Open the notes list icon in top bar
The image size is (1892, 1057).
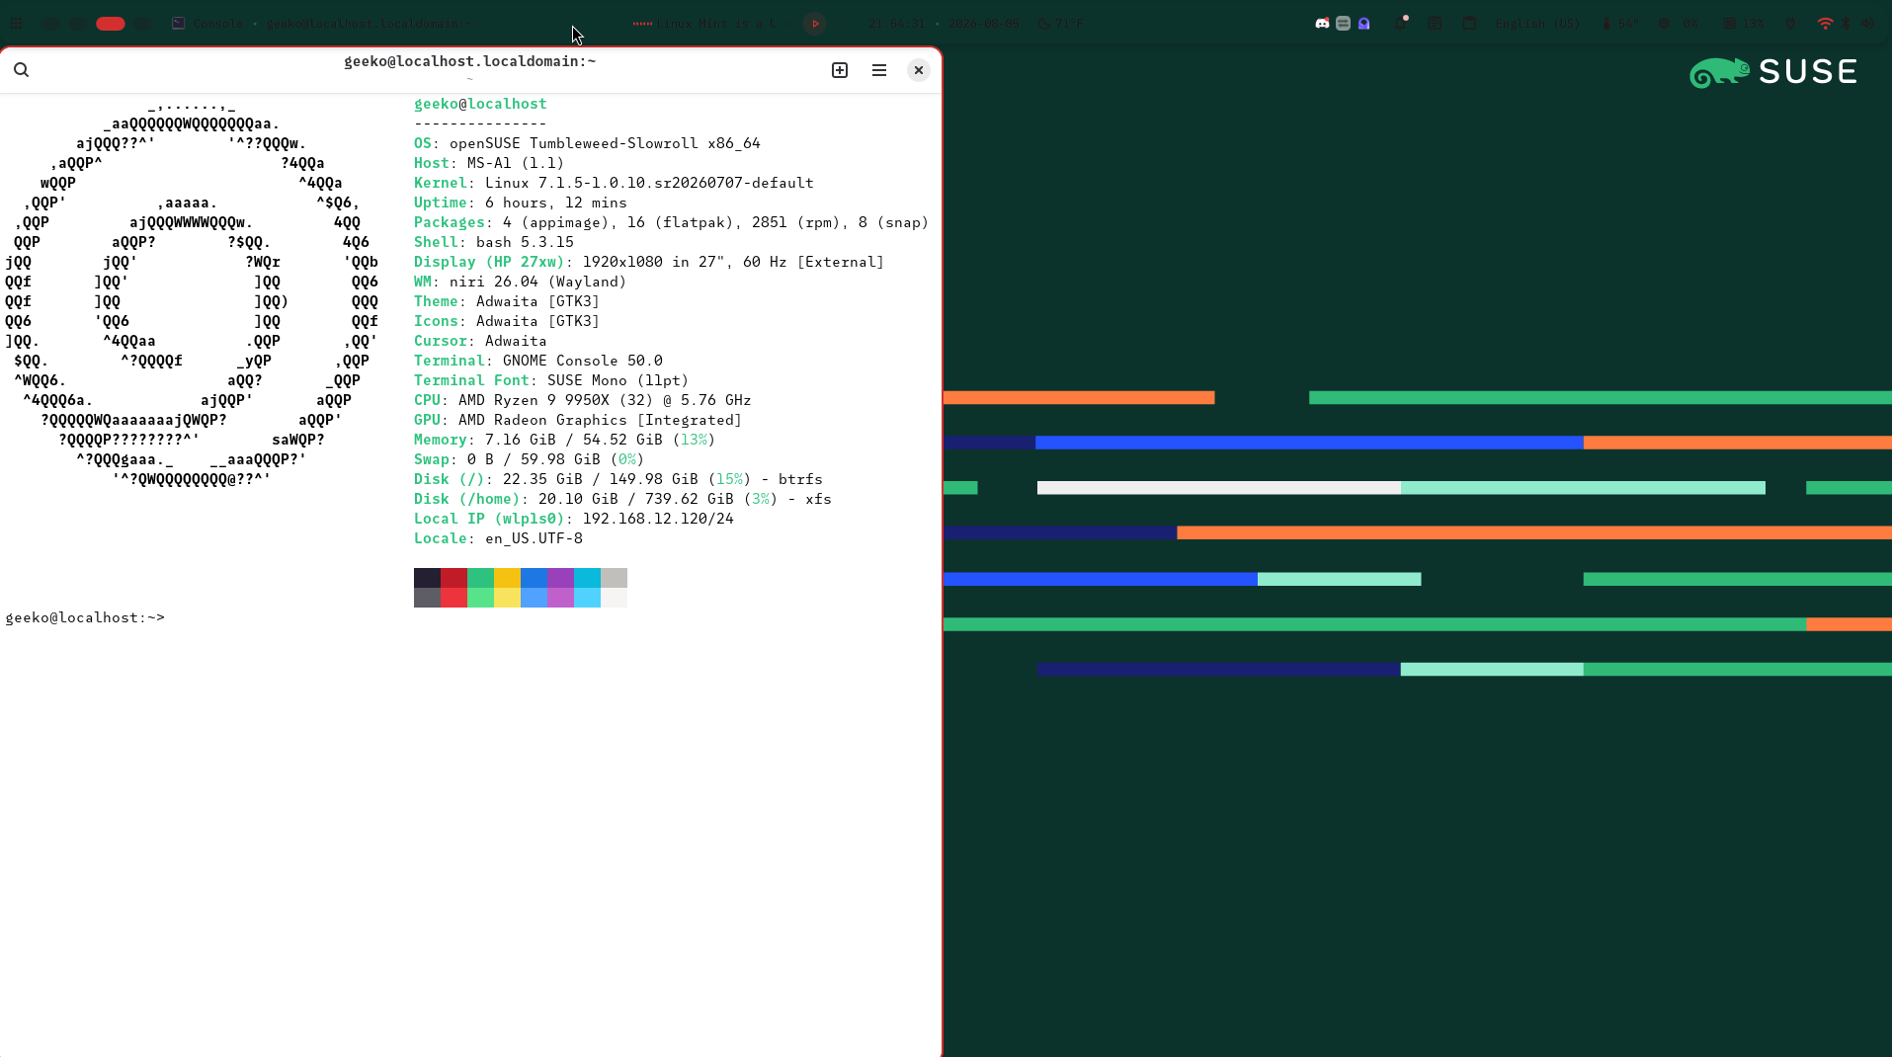1436,24
